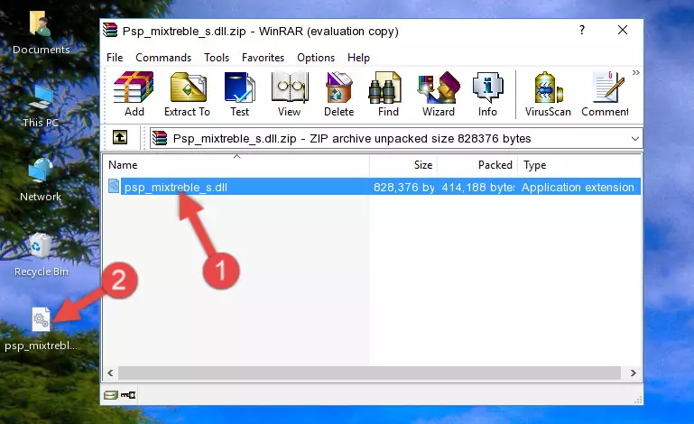Select the psp_mixtreble_s.dll file row
The width and height of the screenshot is (694, 424).
(372, 187)
